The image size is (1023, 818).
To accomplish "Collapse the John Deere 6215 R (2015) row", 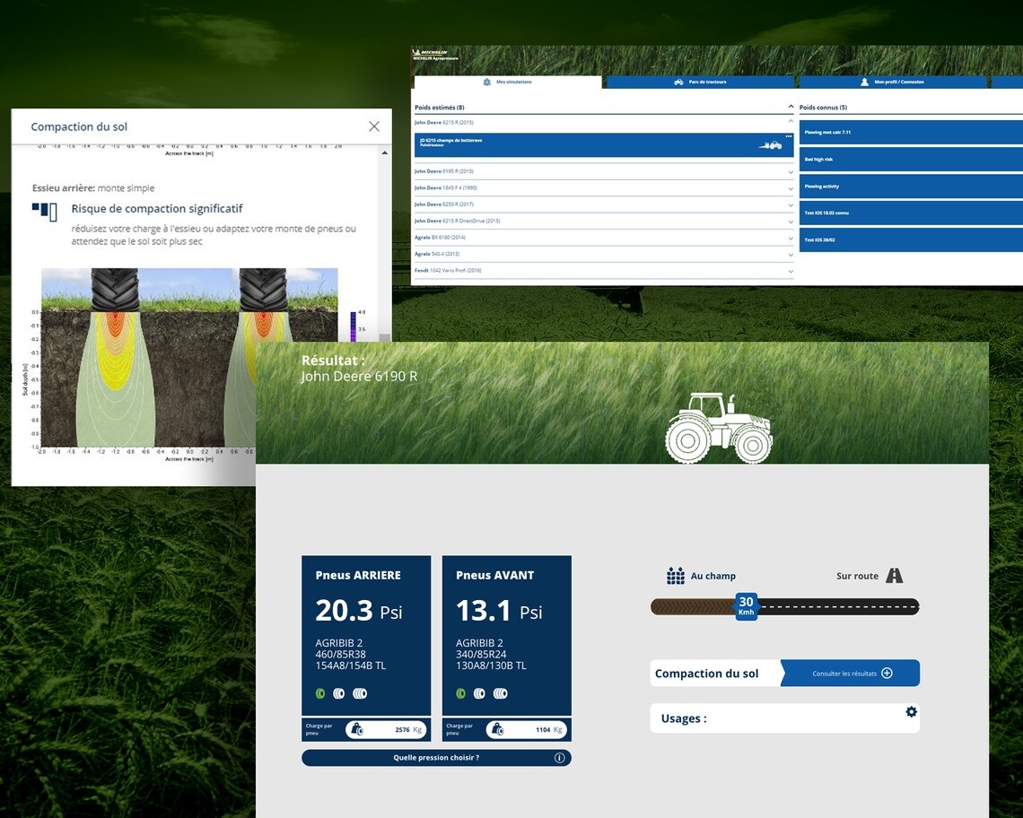I will pos(791,122).
